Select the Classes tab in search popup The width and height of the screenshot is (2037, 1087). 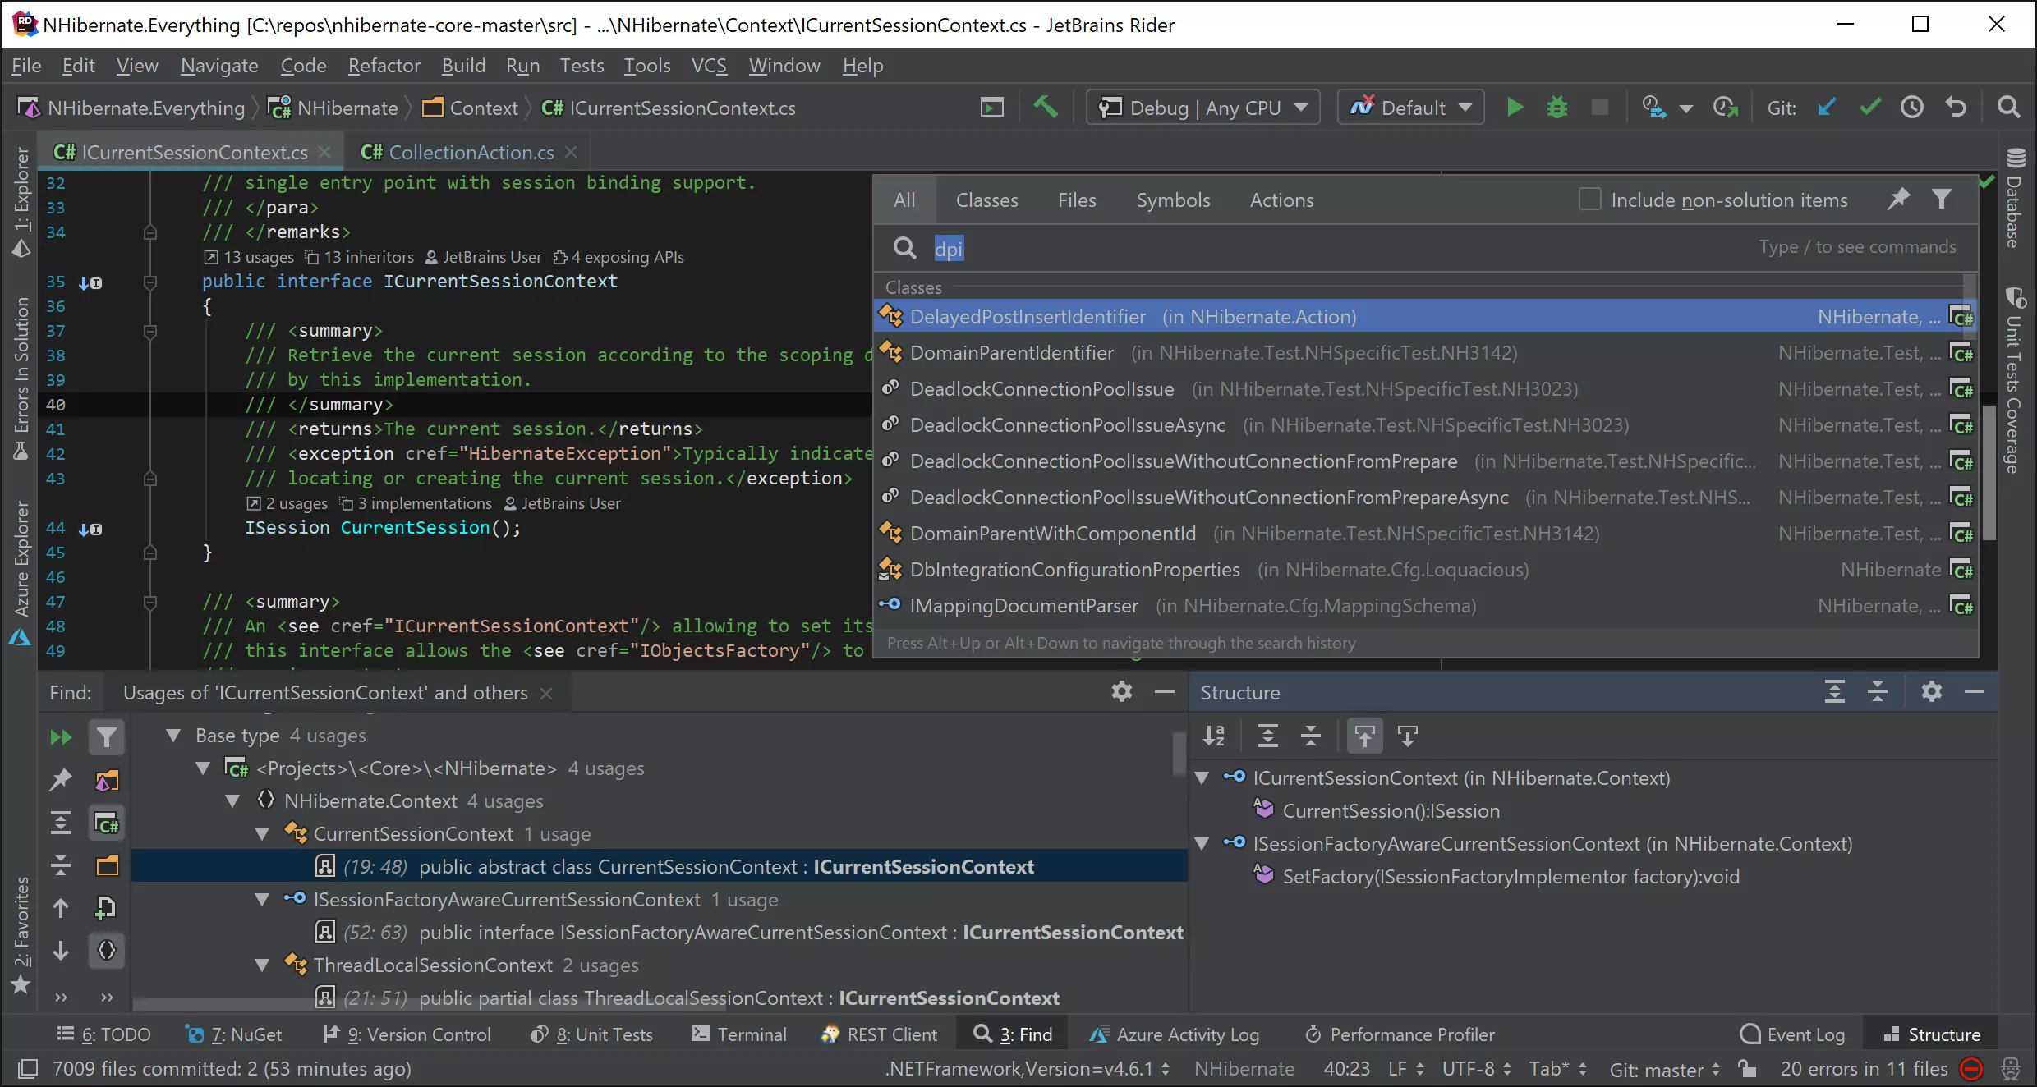(986, 200)
